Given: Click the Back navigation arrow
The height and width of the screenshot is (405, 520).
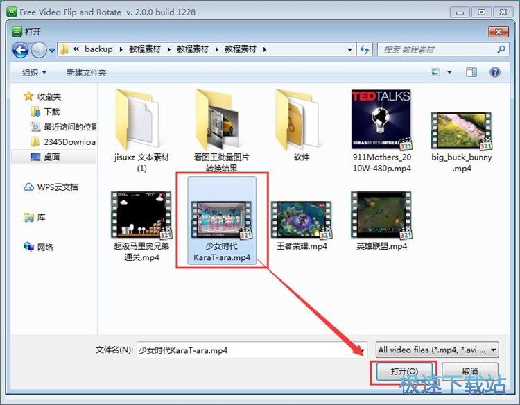Looking at the screenshot, I should point(20,50).
